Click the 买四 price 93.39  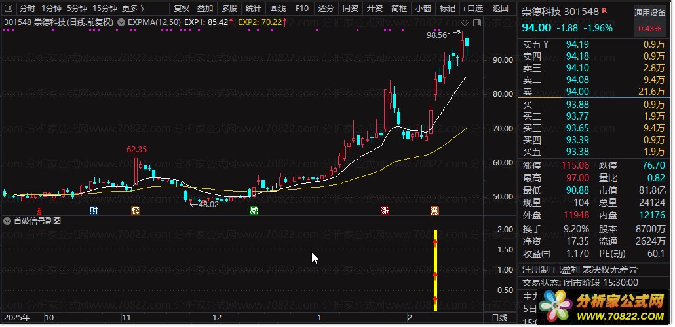click(577, 140)
